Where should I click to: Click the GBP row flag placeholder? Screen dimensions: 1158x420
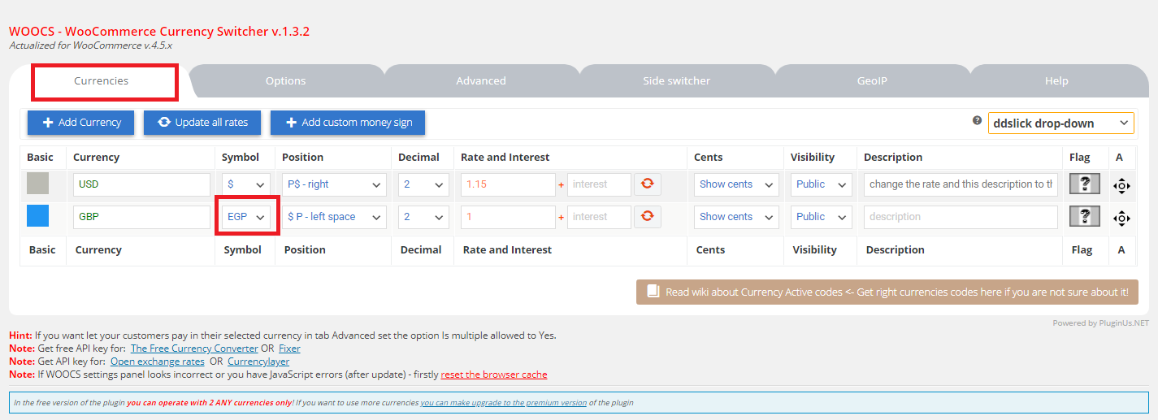click(x=1085, y=217)
